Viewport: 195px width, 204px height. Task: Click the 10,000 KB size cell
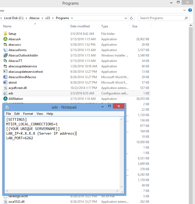point(142,142)
